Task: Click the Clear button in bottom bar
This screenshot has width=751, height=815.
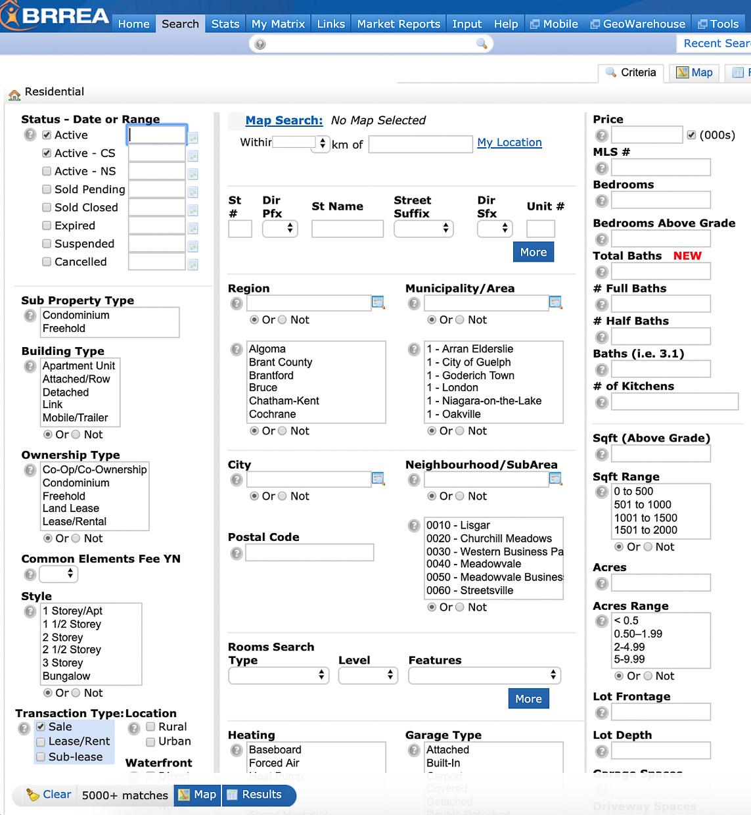Action: tap(49, 795)
